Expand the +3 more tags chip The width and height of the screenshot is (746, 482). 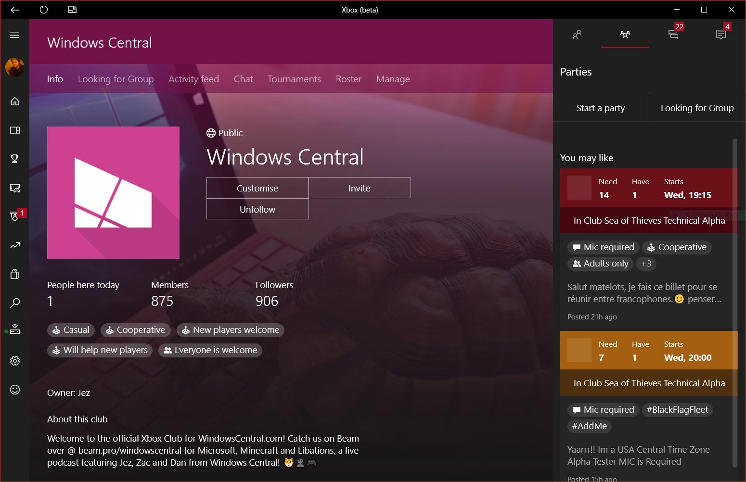646,264
